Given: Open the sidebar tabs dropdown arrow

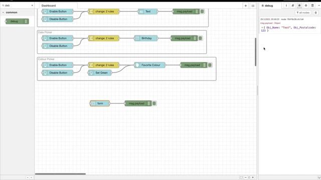Looking at the screenshot, I should pos(319,5).
